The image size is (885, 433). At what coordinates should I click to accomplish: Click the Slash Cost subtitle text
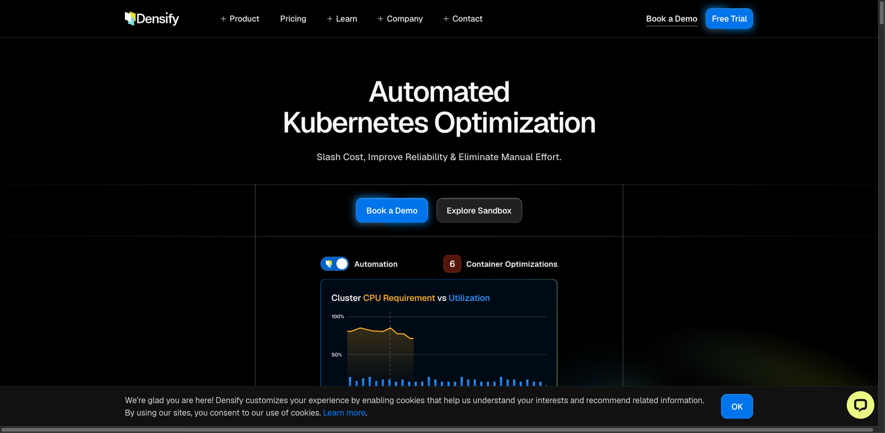pyautogui.click(x=439, y=157)
